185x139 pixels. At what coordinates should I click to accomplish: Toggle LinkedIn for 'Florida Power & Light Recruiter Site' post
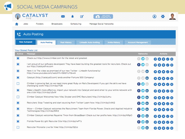[147, 122]
